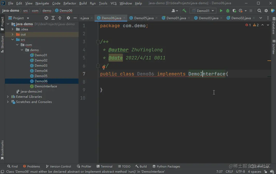Collapse javadoc fold marker on line 3
The height and width of the screenshot is (174, 276).
coord(98,42)
